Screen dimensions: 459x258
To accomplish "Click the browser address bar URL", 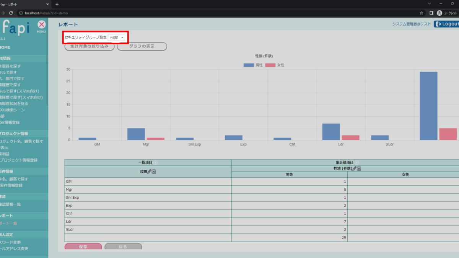I will tap(46, 13).
